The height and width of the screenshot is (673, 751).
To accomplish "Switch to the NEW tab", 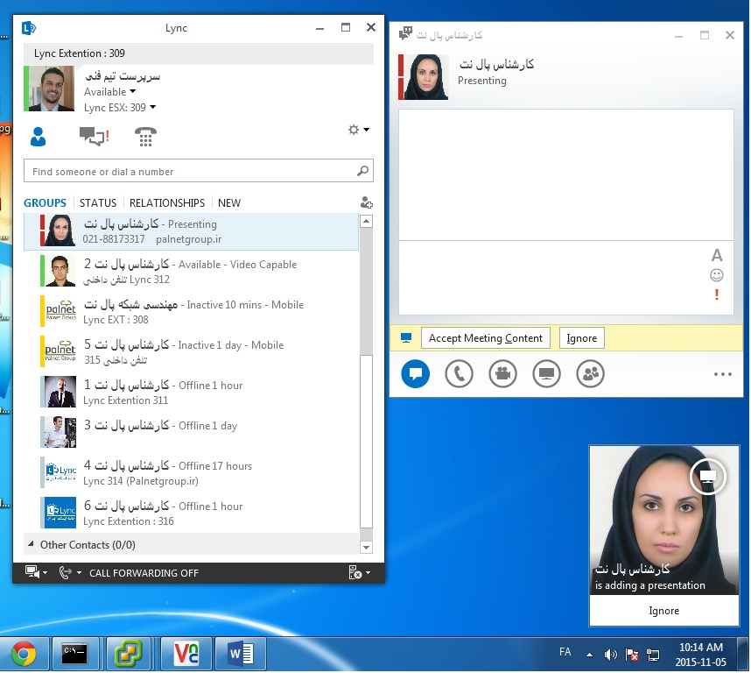I will (x=229, y=202).
